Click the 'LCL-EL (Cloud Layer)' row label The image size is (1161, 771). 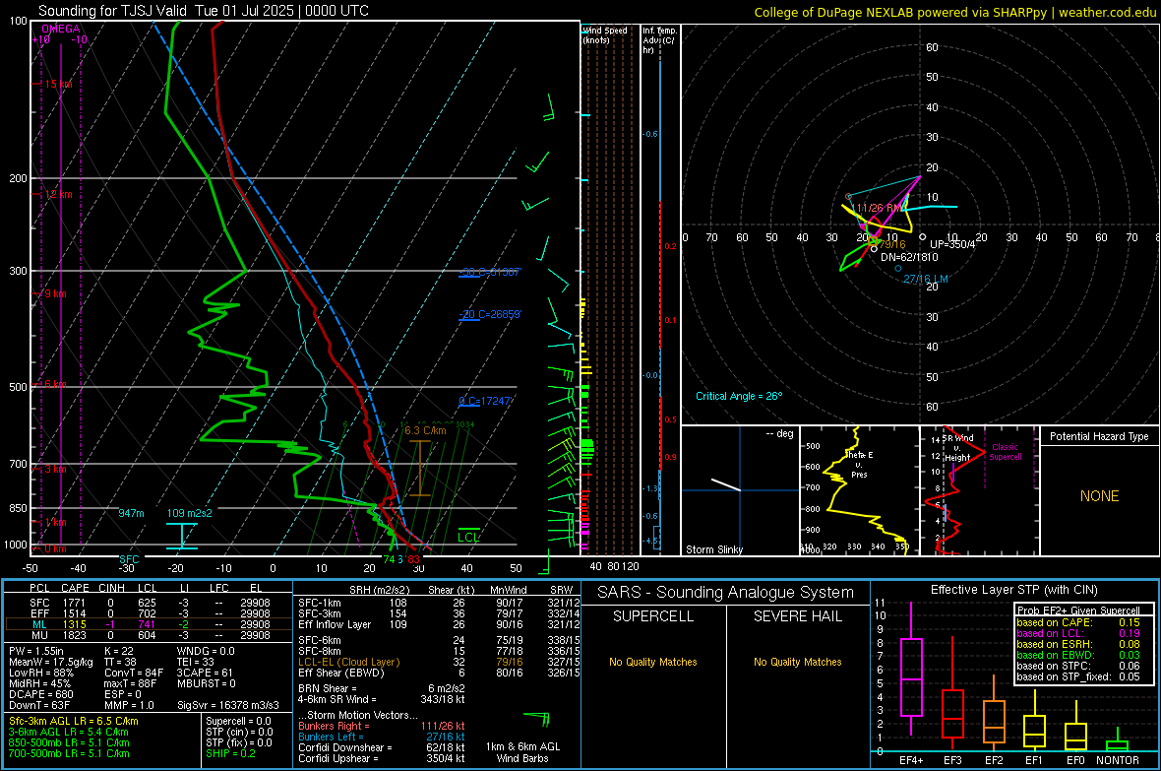click(348, 662)
